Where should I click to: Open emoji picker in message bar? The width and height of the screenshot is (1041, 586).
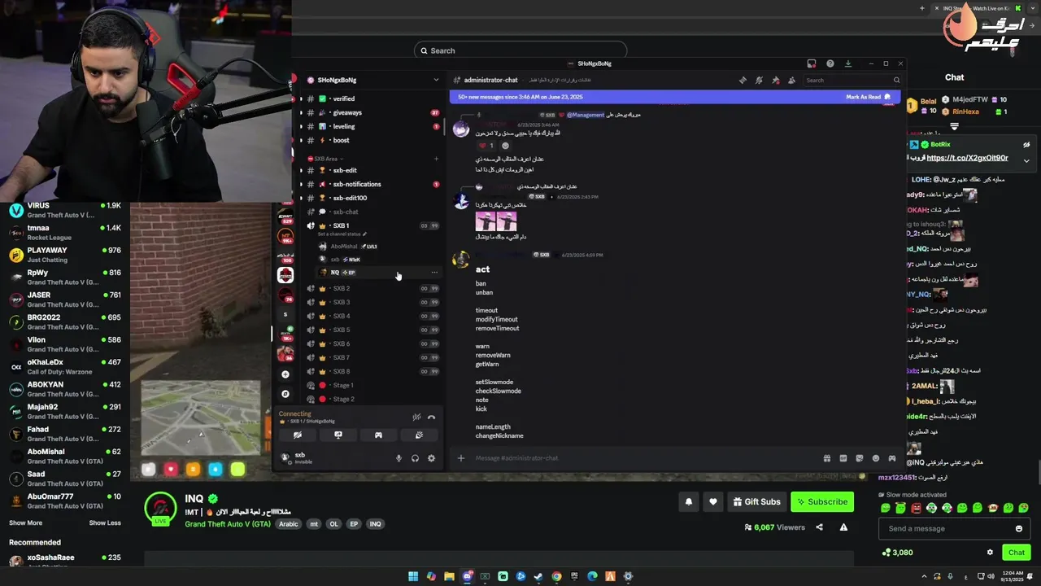[x=876, y=458]
